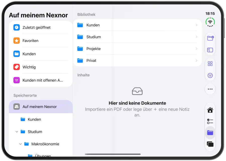
Task: Open Kunden folder label under Speicherorte
Action: (34, 119)
